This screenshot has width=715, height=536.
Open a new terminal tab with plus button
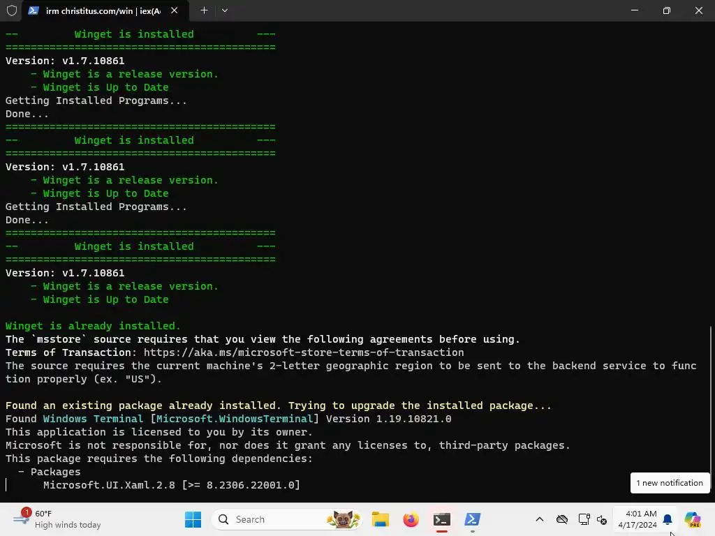(205, 10)
